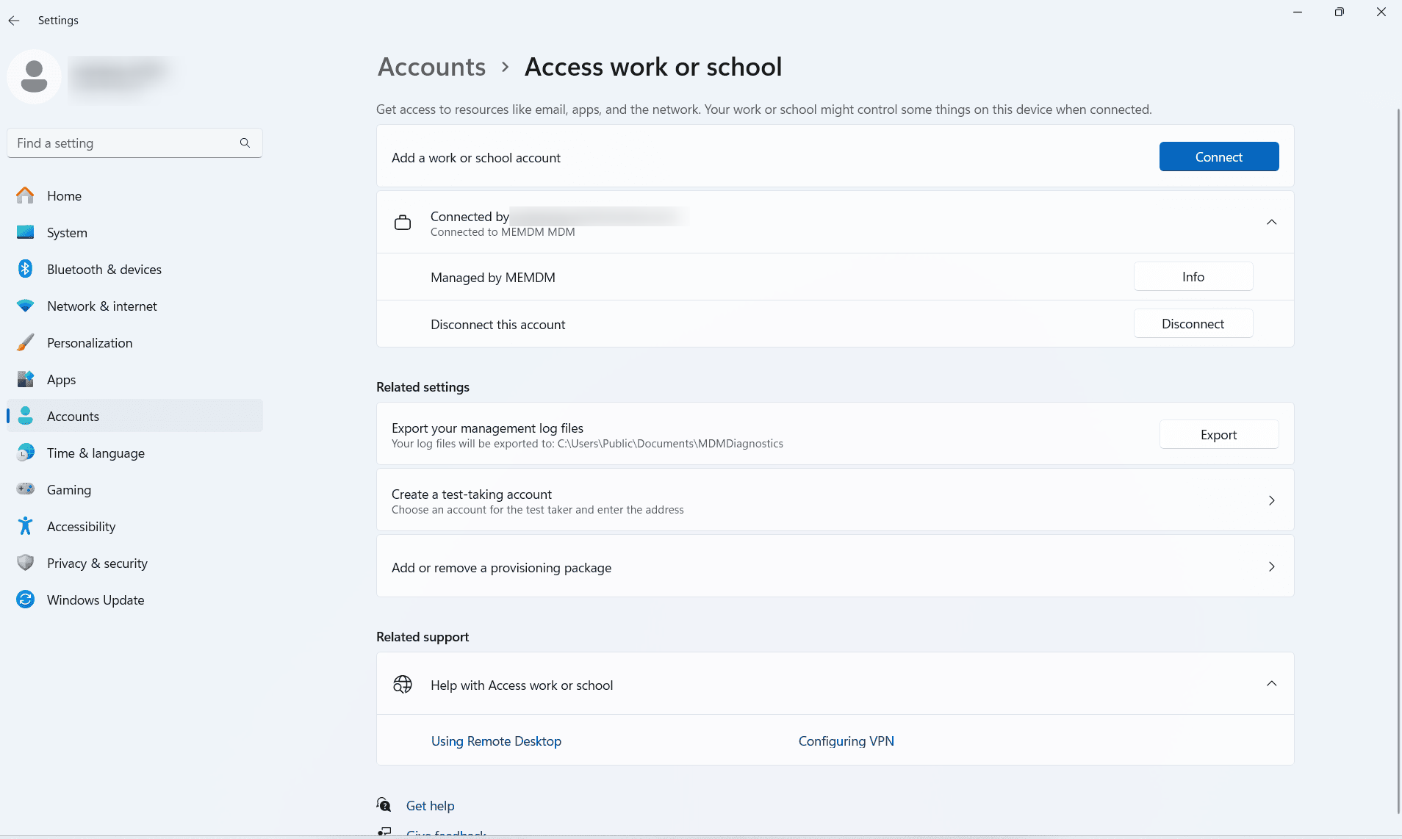Click the Disconnect button
The height and width of the screenshot is (839, 1402).
click(1193, 324)
